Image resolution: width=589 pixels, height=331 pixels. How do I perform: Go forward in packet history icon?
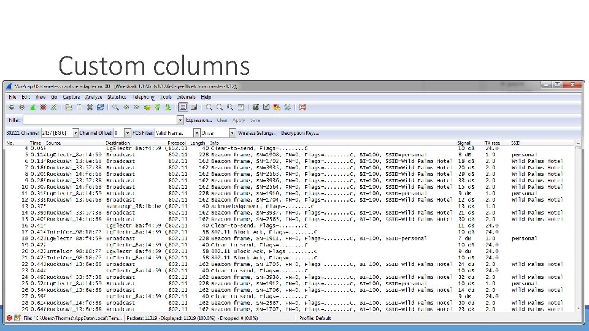136,107
